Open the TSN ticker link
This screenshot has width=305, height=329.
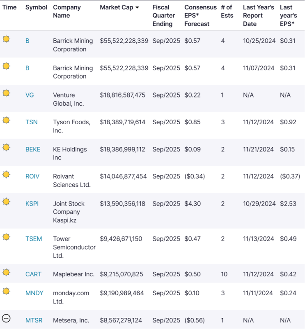point(32,122)
